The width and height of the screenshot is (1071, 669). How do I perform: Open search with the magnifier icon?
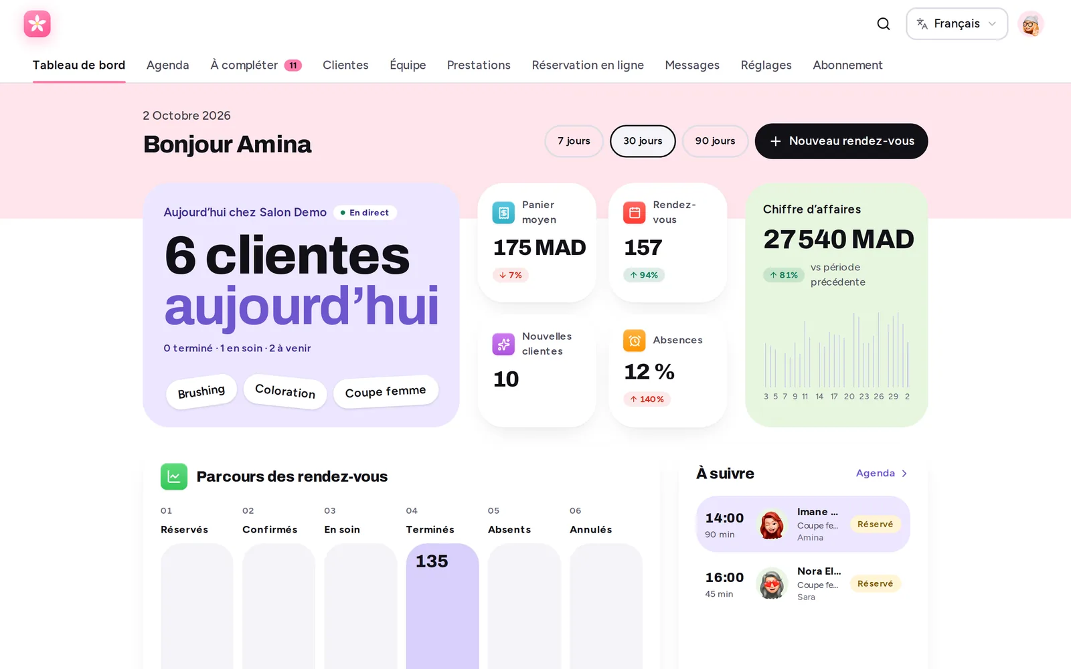(884, 24)
